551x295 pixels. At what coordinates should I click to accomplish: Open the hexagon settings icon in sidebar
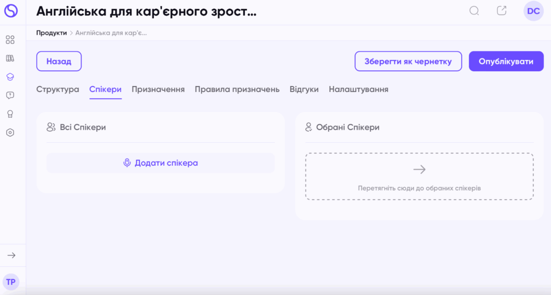point(10,132)
